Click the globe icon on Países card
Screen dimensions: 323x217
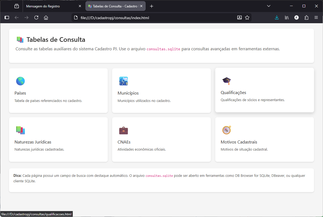coord(20,81)
